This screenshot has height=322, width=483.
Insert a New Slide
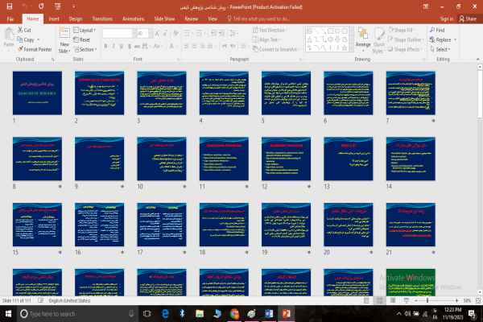pyautogui.click(x=64, y=37)
